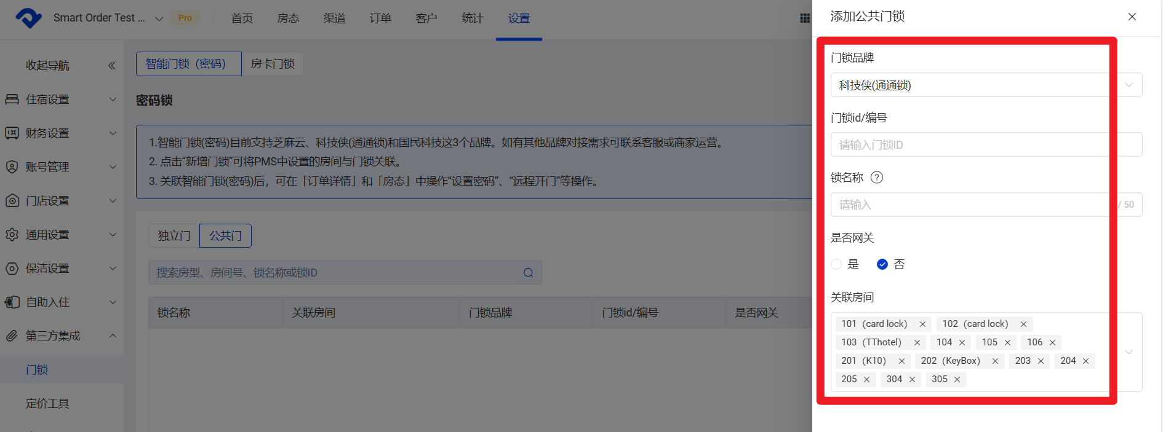Go to 首页 top menu
Image resolution: width=1163 pixels, height=432 pixels.
pyautogui.click(x=242, y=18)
